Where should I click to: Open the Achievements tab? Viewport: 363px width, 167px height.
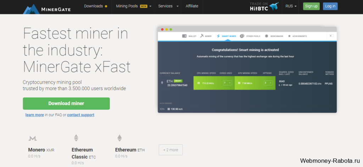tap(297, 36)
